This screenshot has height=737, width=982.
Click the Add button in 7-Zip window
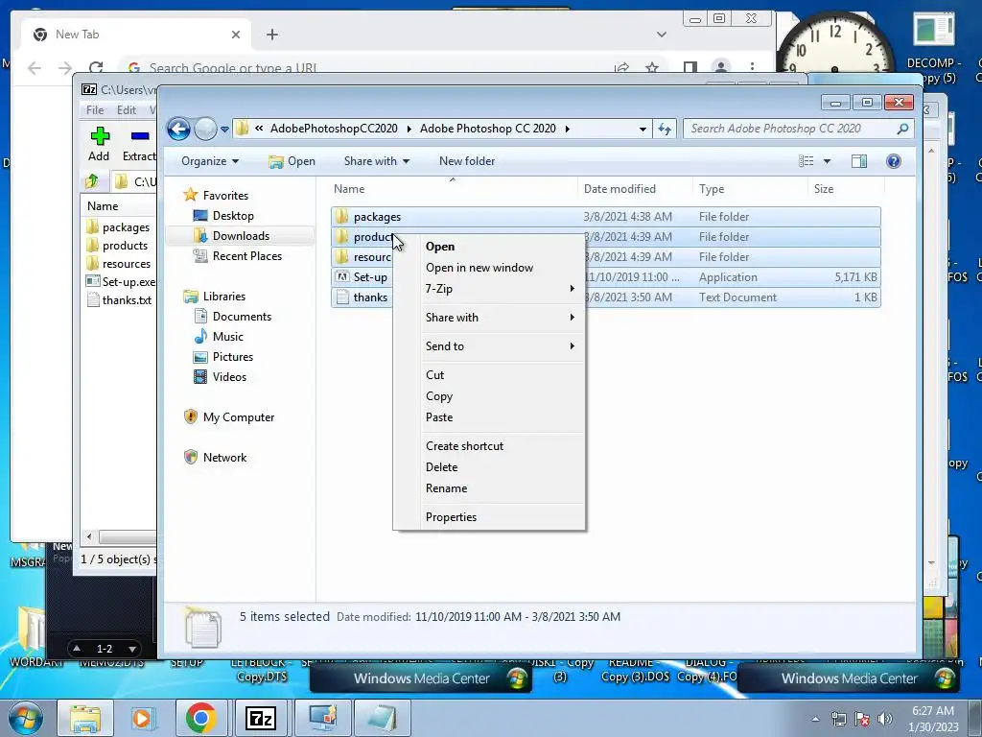click(99, 144)
